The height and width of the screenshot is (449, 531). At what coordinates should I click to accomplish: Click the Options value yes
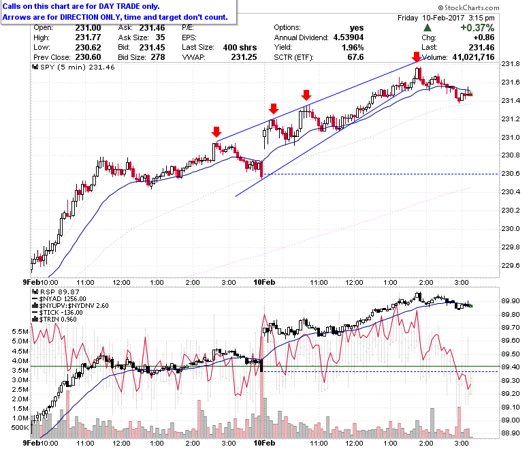point(357,28)
